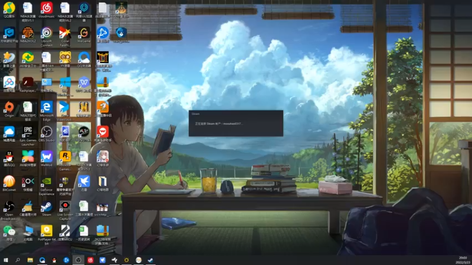Select the 方块游戏平台 desktop icon
The height and width of the screenshot is (265, 472).
[9, 34]
